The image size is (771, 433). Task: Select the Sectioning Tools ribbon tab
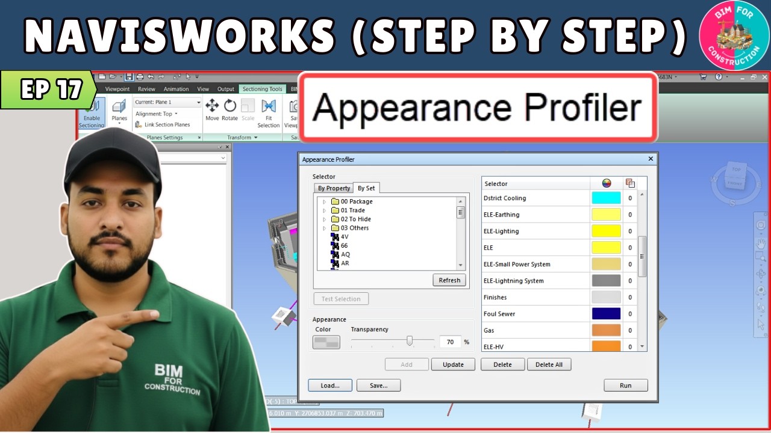(x=263, y=89)
